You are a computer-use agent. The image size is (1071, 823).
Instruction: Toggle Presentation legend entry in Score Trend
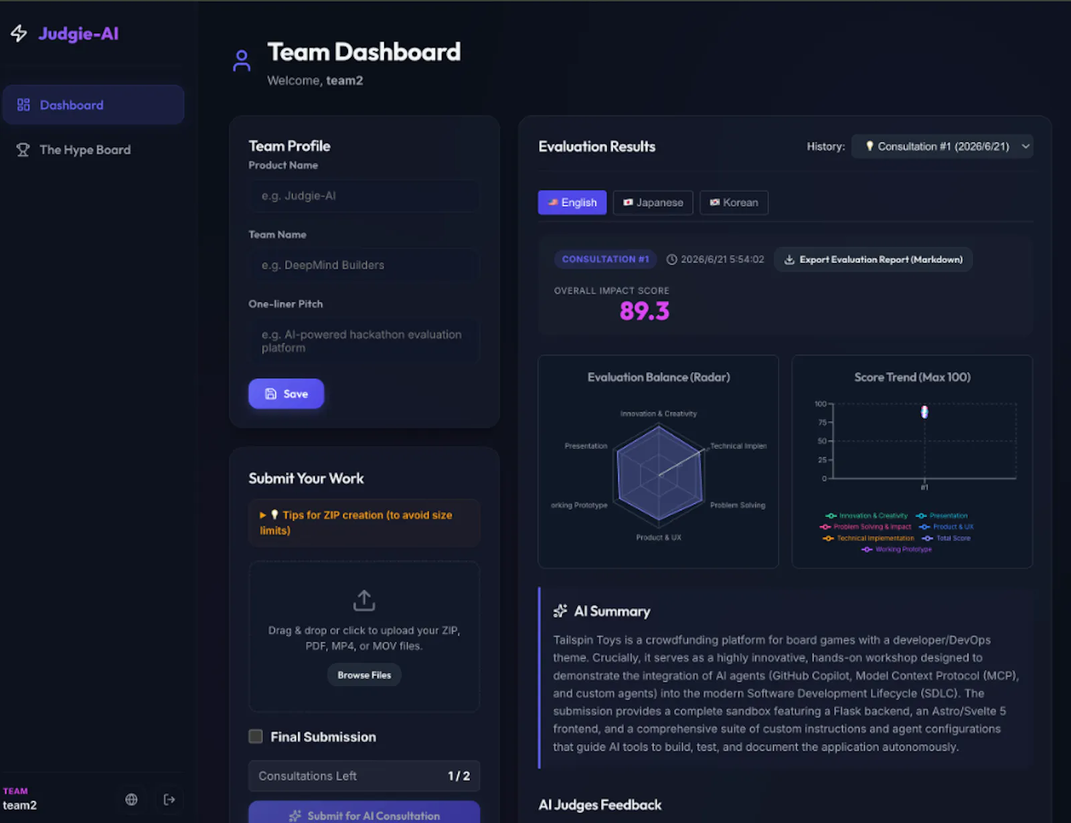[942, 516]
